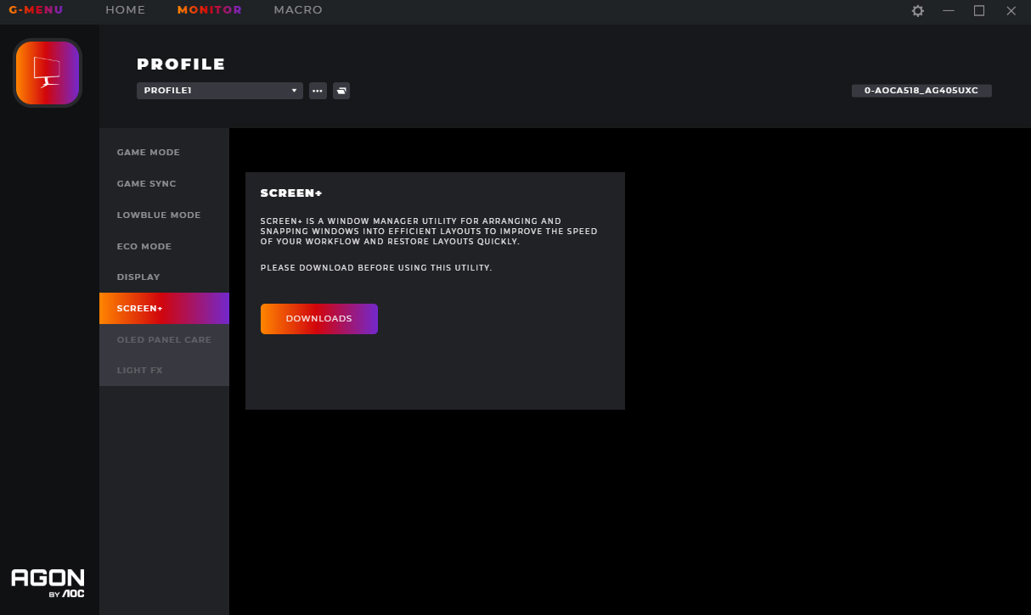Open ECO MODE settings
1031x615 pixels.
[164, 246]
